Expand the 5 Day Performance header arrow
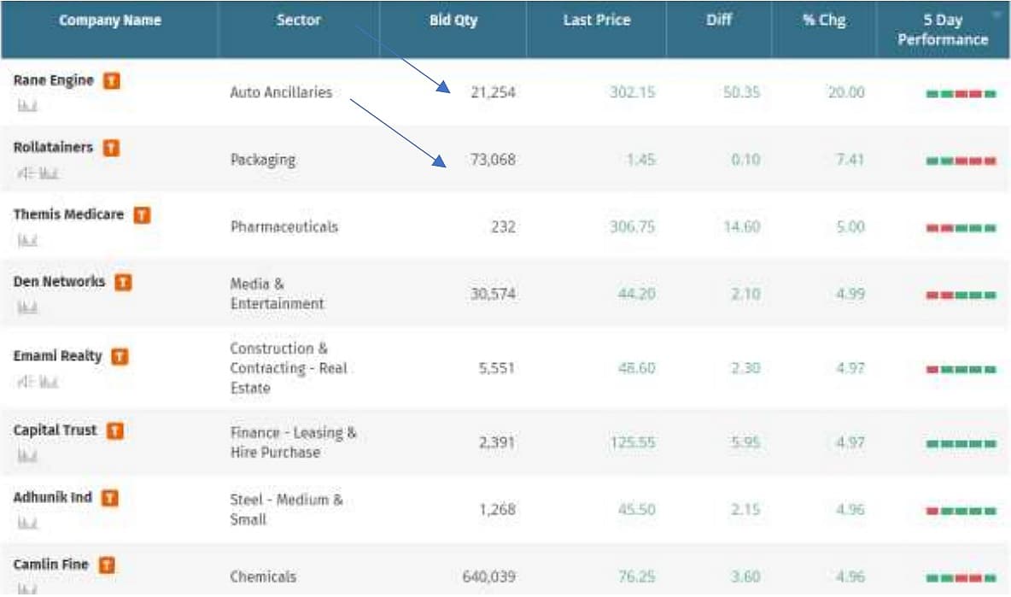Image resolution: width=1011 pixels, height=597 pixels. click(996, 15)
